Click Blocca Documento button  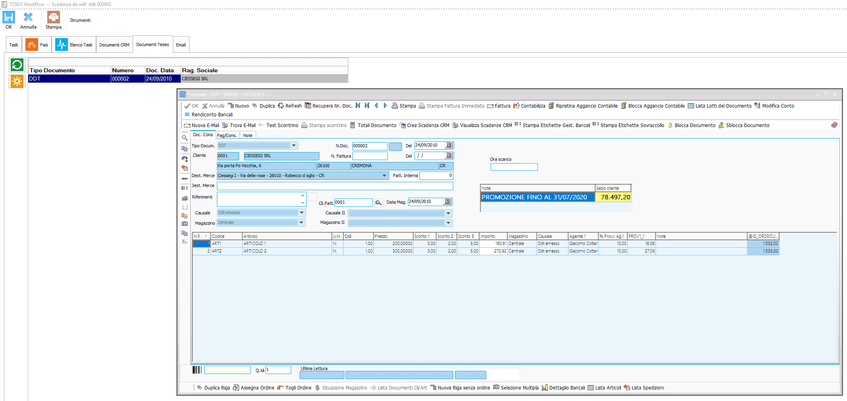(x=691, y=125)
